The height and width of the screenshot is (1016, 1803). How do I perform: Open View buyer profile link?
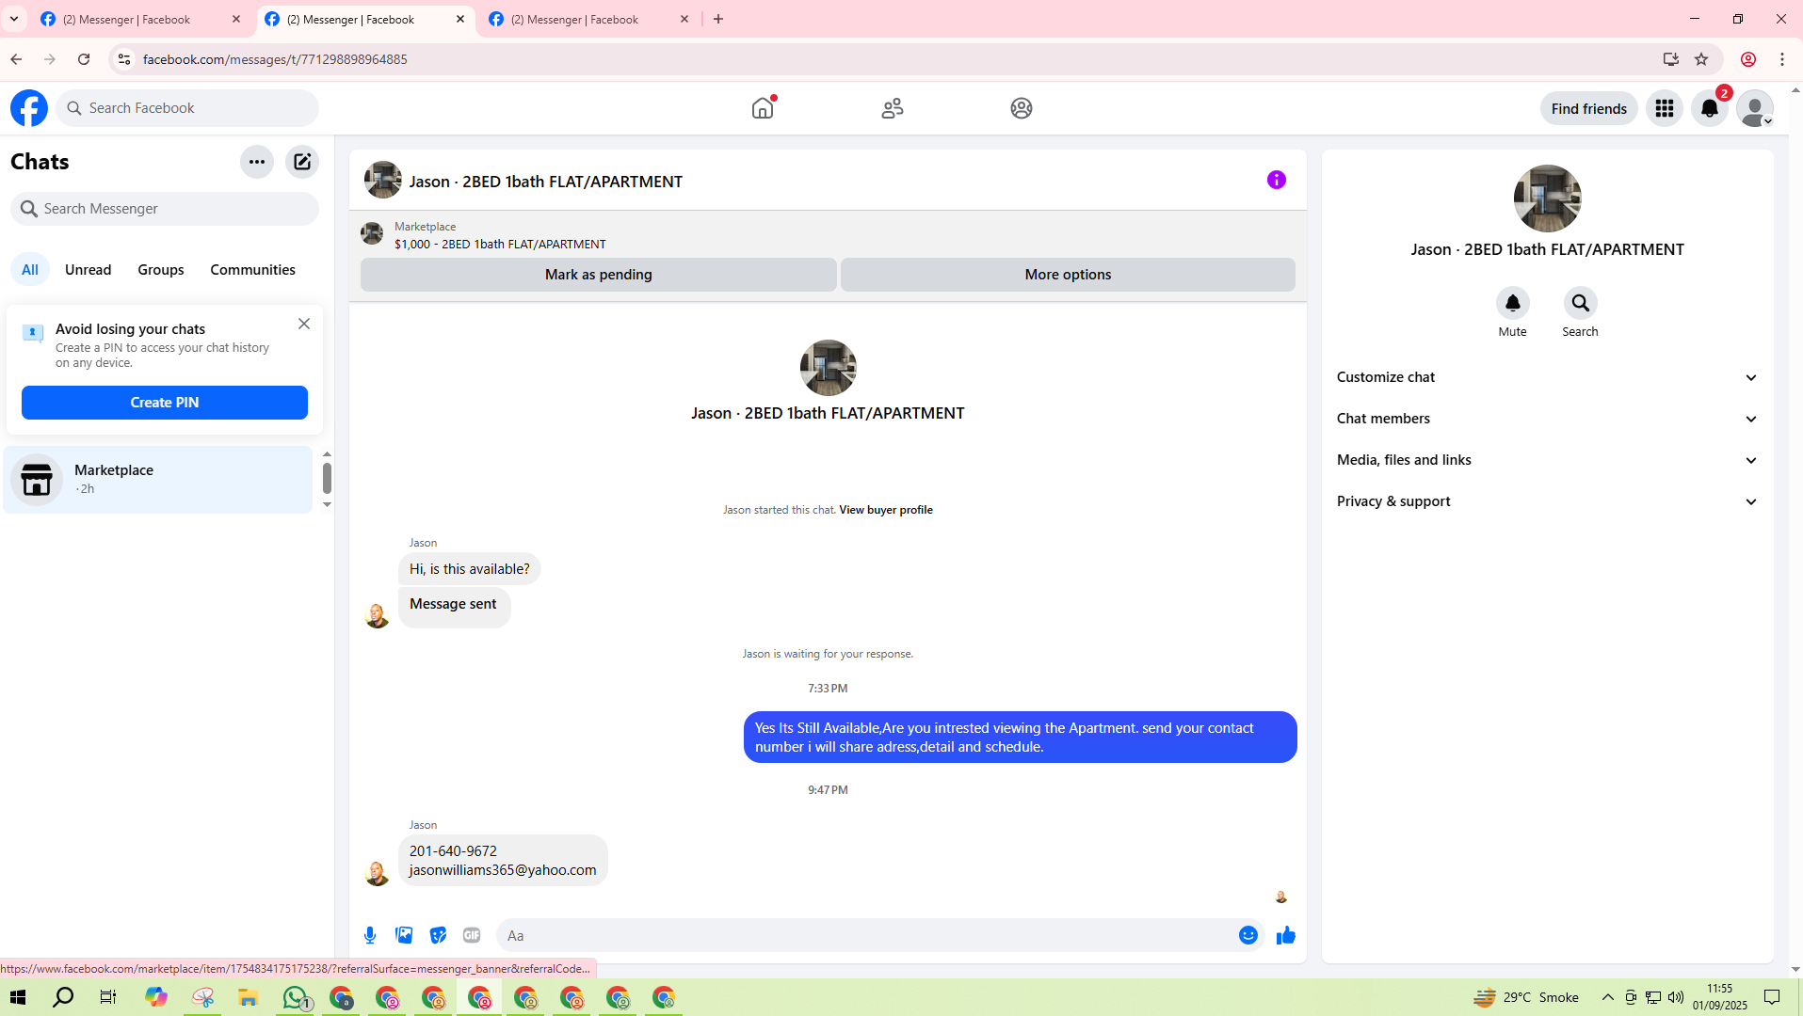(886, 510)
